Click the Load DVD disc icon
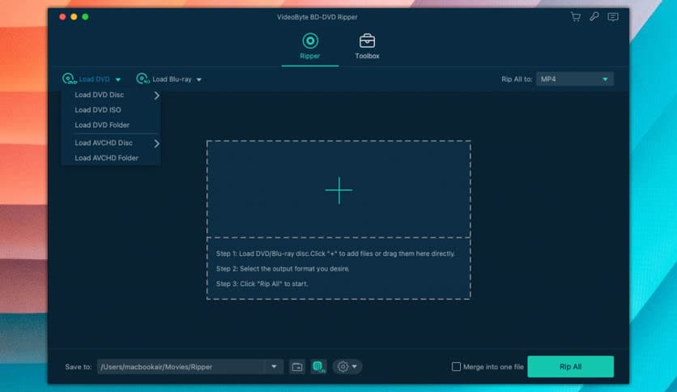Image resolution: width=677 pixels, height=392 pixels. pyautogui.click(x=69, y=79)
